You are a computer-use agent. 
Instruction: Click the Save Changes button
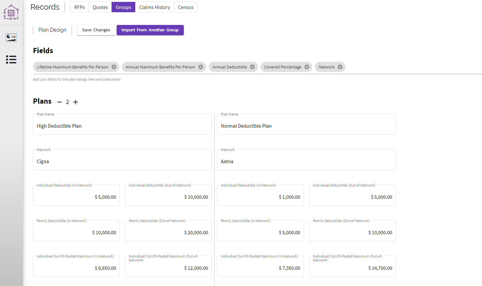96,30
